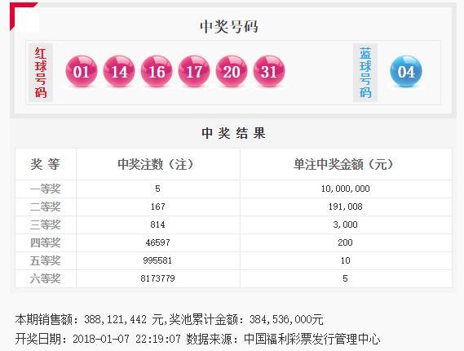
Task: Click fourth prize count 46597
Action: (x=157, y=243)
